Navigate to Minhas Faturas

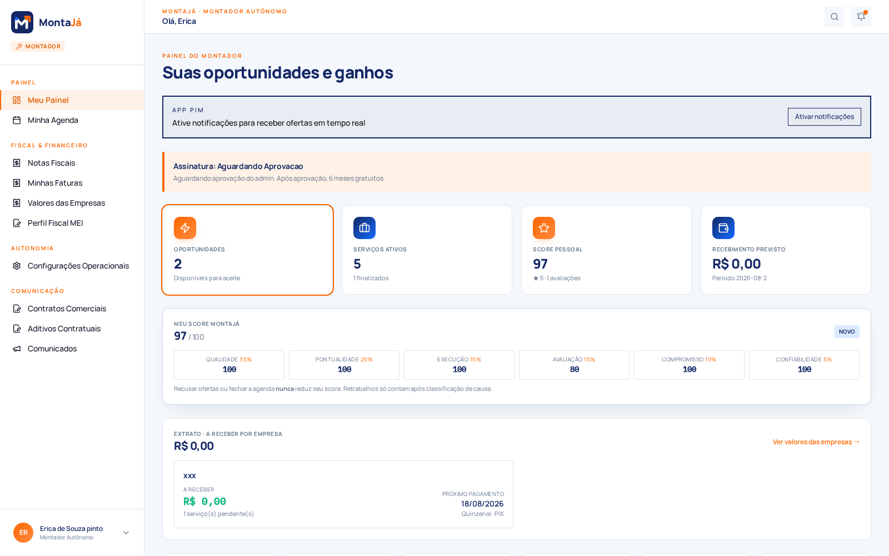coord(72,183)
